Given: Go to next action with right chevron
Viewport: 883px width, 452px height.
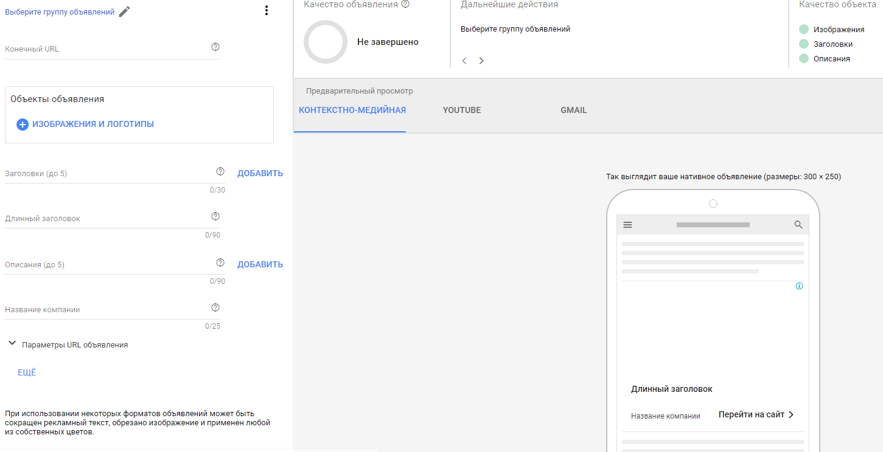Looking at the screenshot, I should [481, 61].
